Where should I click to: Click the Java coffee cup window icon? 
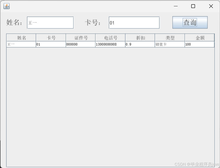click(x=7, y=6)
